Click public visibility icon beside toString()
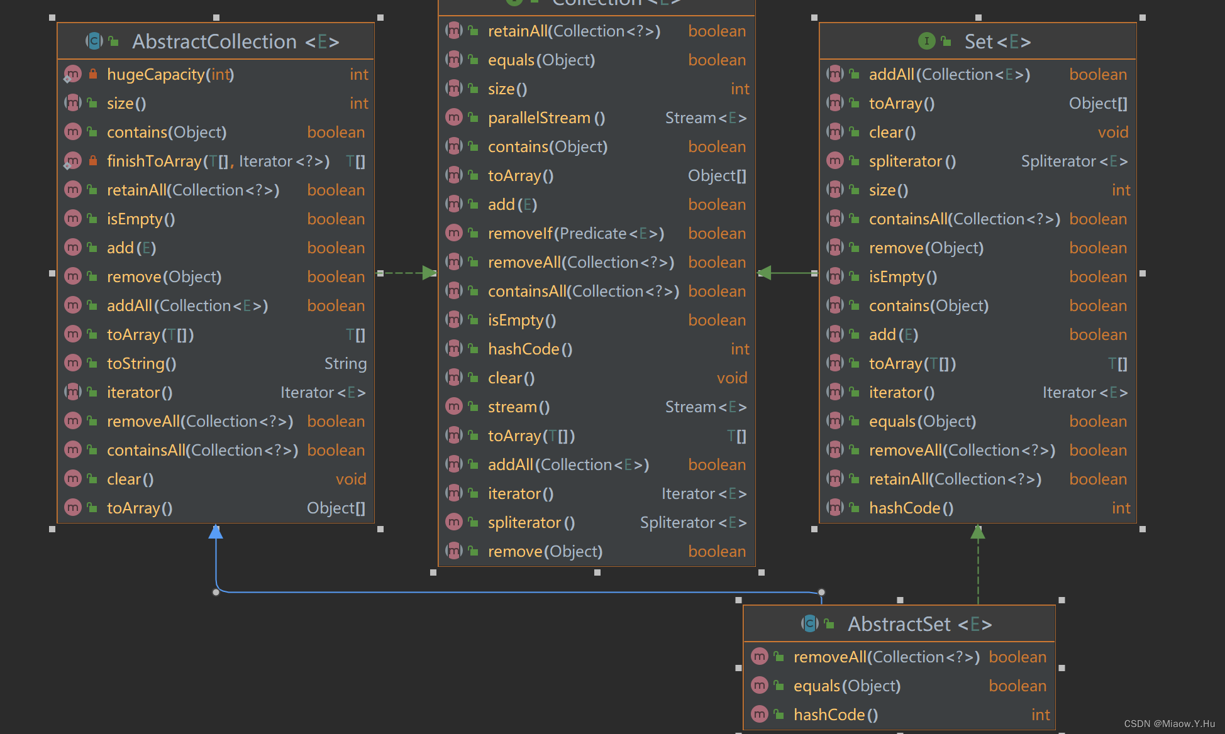 click(92, 363)
